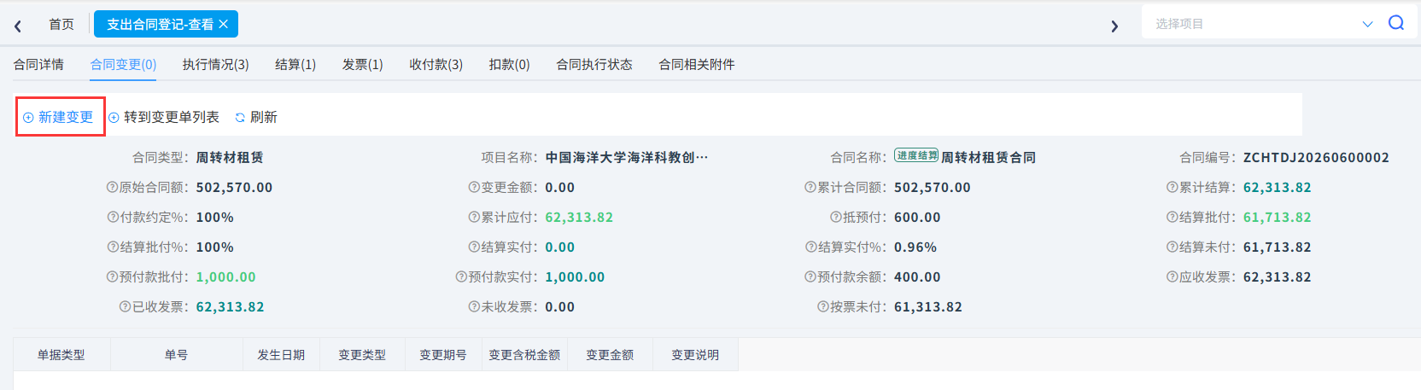Click the 单号 column header
Image resolution: width=1421 pixels, height=390 pixels.
click(177, 354)
